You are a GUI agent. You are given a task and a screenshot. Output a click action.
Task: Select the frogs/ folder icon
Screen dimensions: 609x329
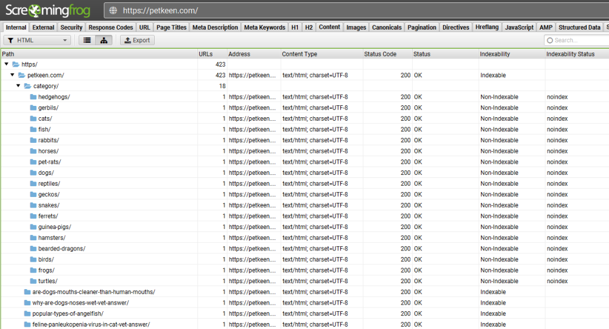click(x=33, y=270)
